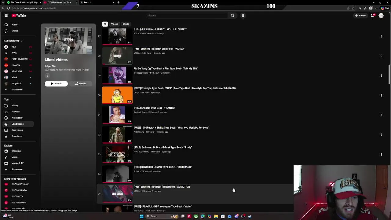Open the 'FRANTIC' Eminem type beat title
Screen dimensions: 391x220
point(155,108)
